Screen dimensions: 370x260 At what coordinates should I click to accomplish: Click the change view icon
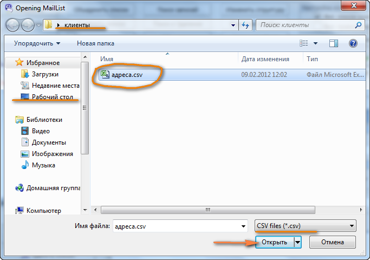304,43
